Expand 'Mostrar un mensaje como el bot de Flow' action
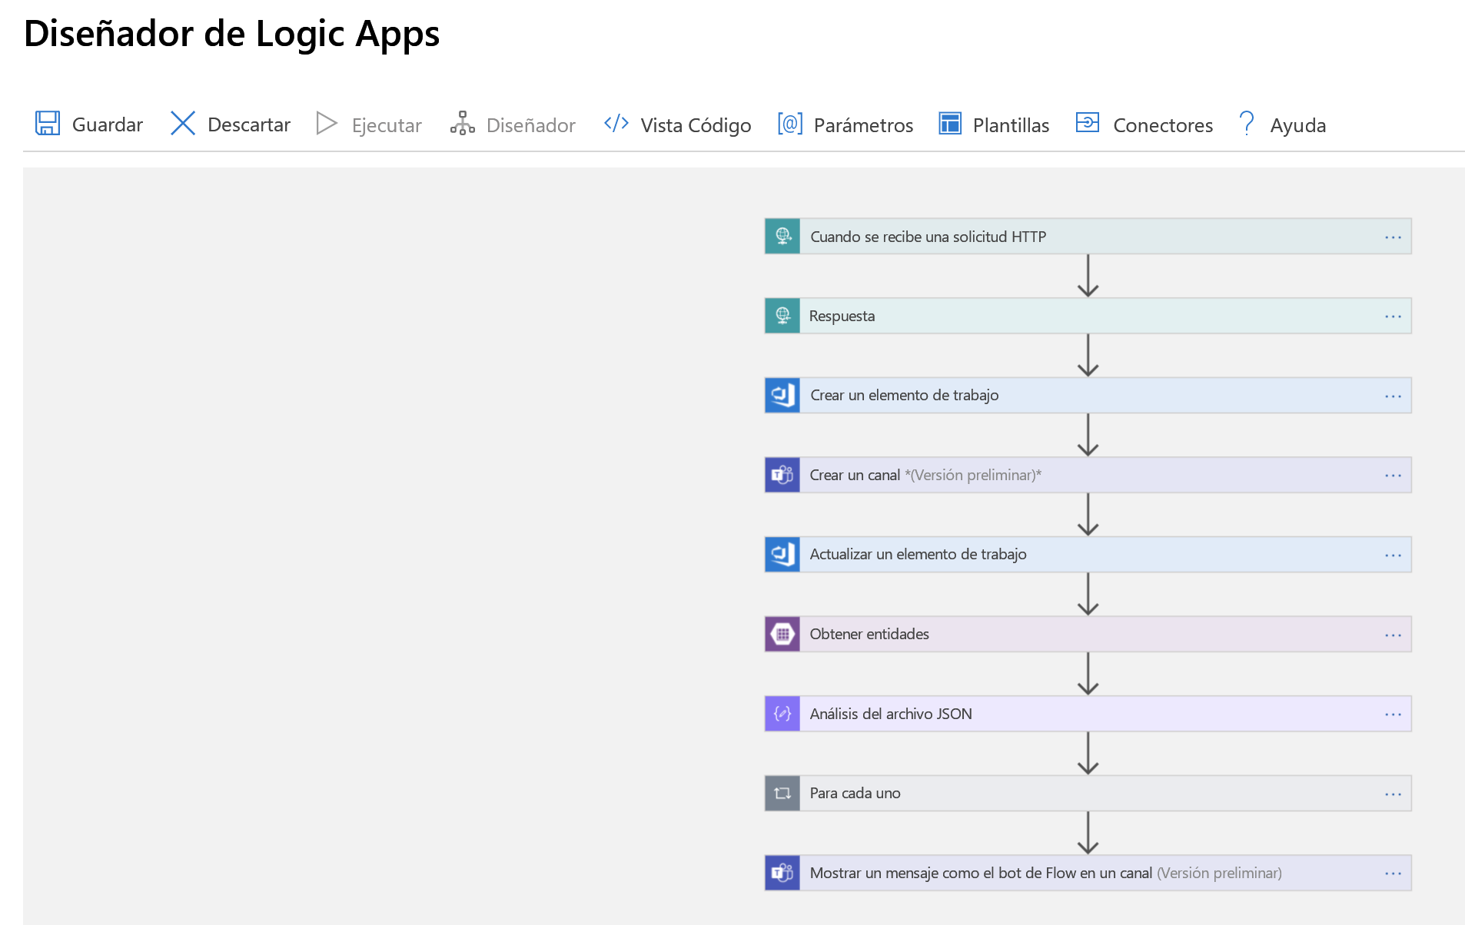 point(1088,873)
